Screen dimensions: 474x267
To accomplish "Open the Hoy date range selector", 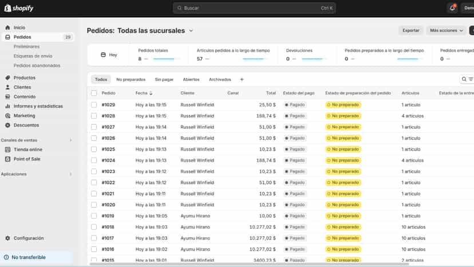I will click(x=109, y=55).
